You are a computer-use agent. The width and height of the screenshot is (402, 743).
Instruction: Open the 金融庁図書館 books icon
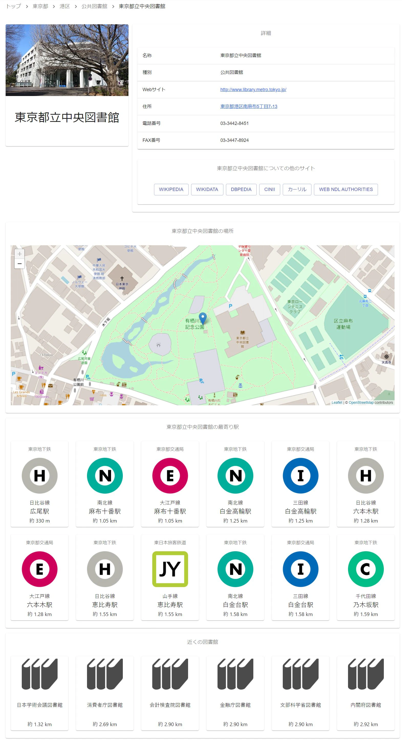[235, 674]
